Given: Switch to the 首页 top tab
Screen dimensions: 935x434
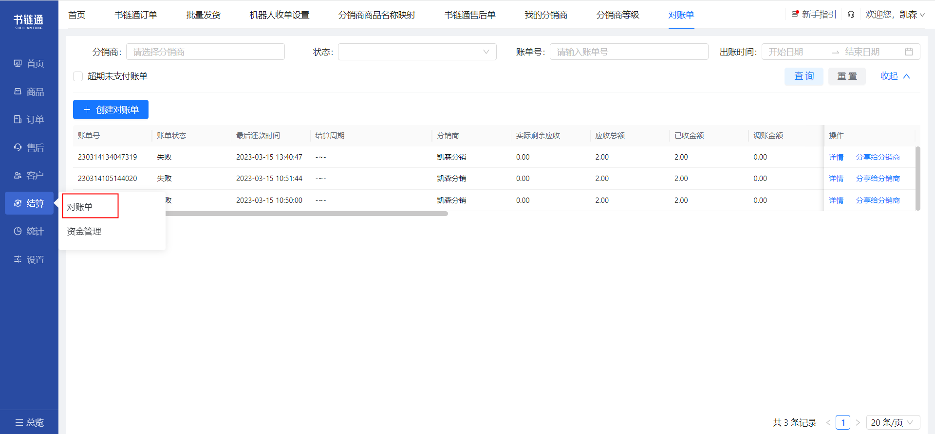Looking at the screenshot, I should point(77,15).
